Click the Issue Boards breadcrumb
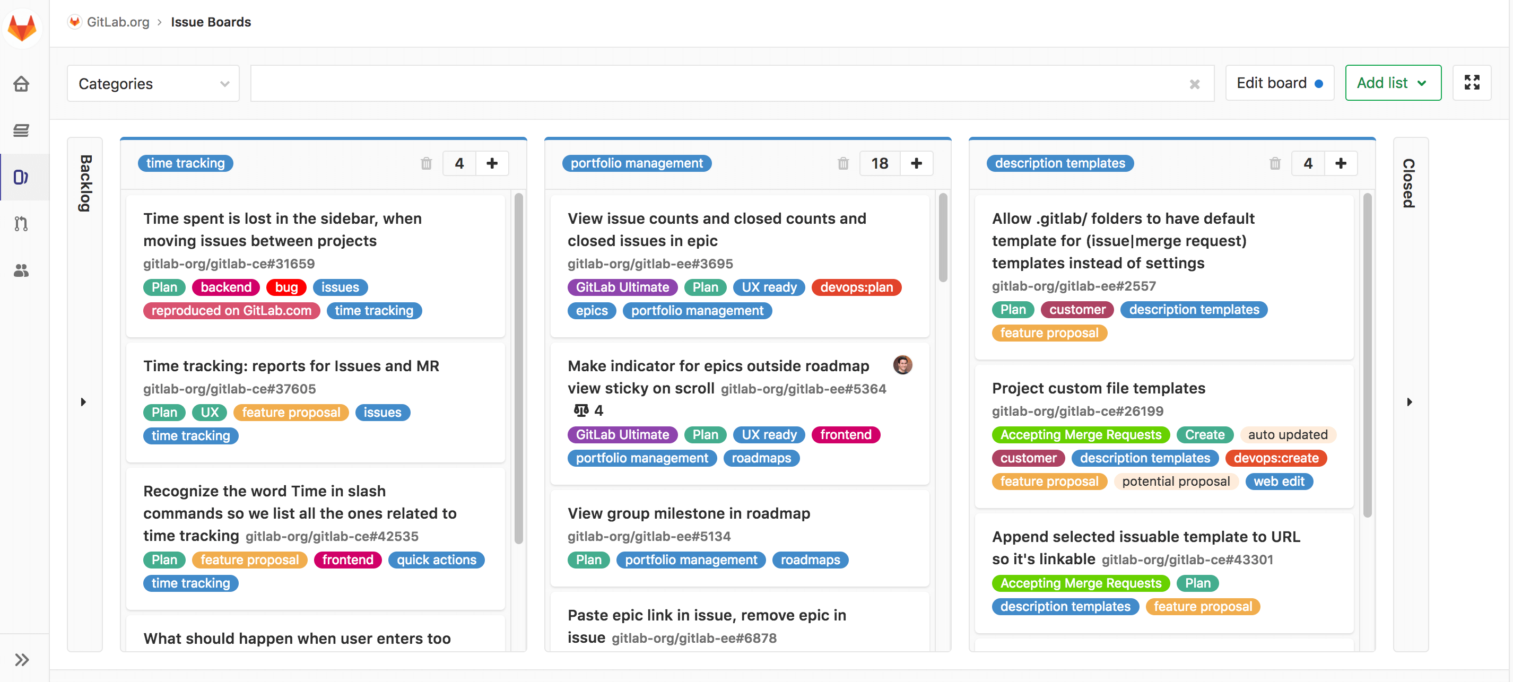This screenshot has width=1513, height=682. (211, 22)
